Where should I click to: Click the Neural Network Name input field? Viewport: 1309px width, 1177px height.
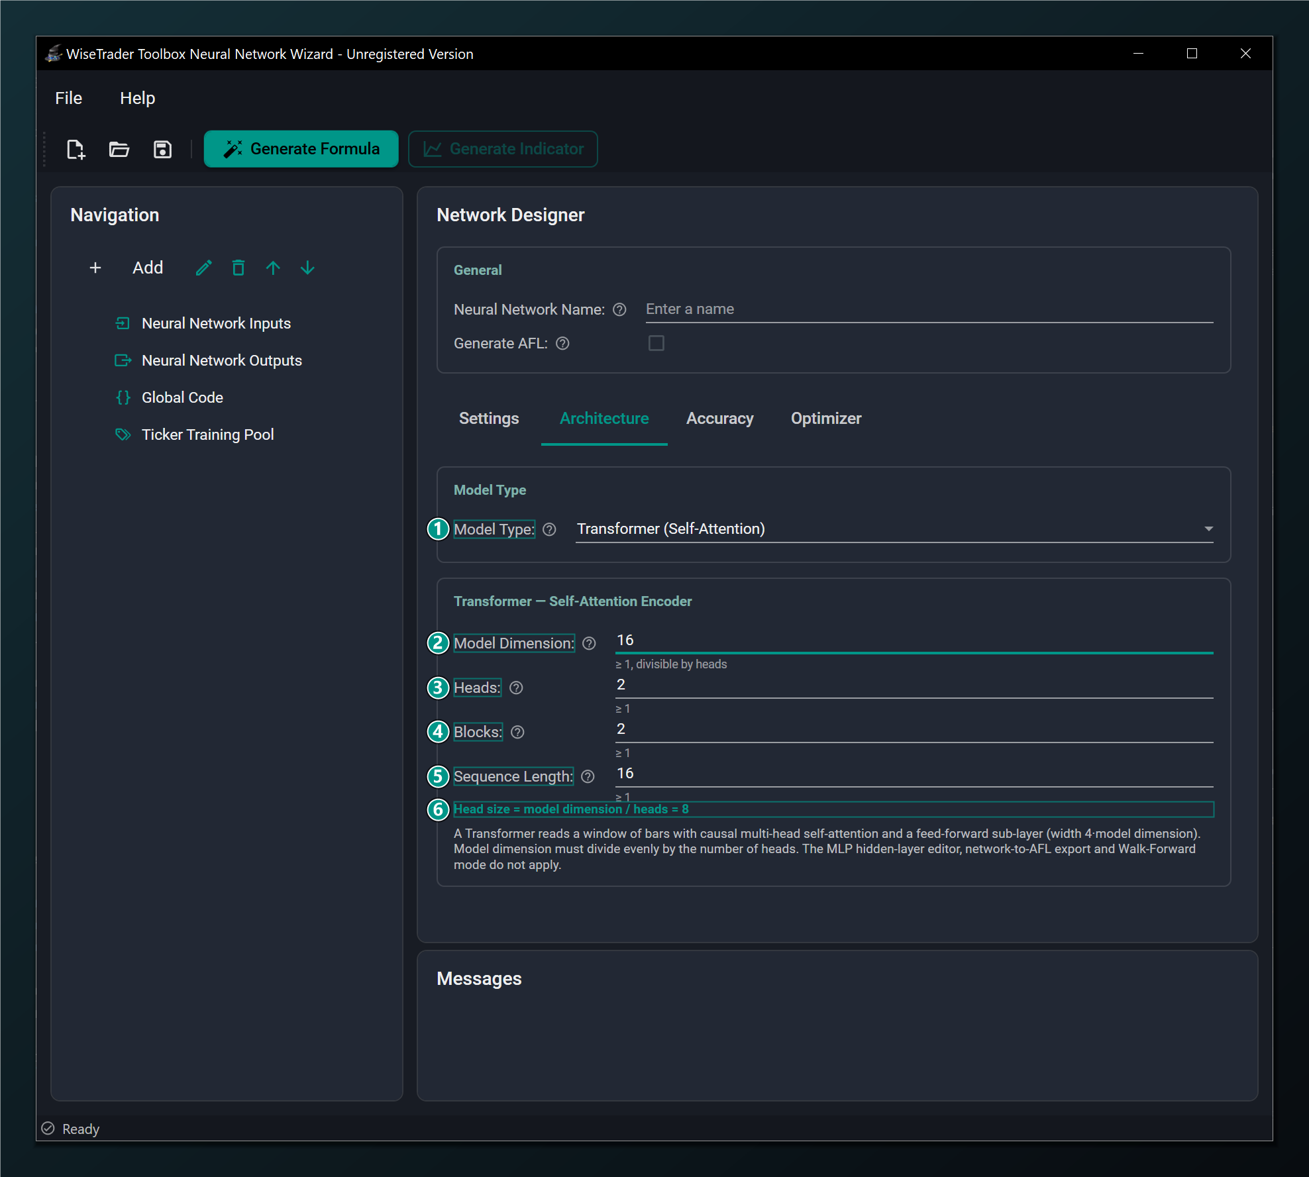click(x=929, y=309)
